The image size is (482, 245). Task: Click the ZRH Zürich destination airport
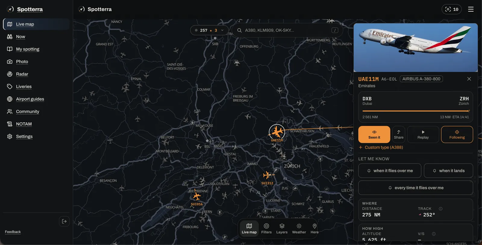[x=464, y=101]
